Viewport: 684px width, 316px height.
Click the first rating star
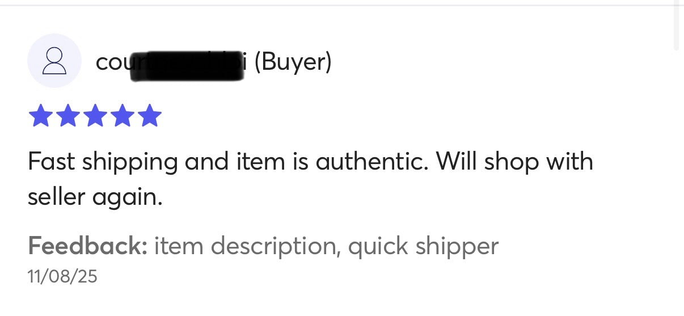(x=40, y=116)
